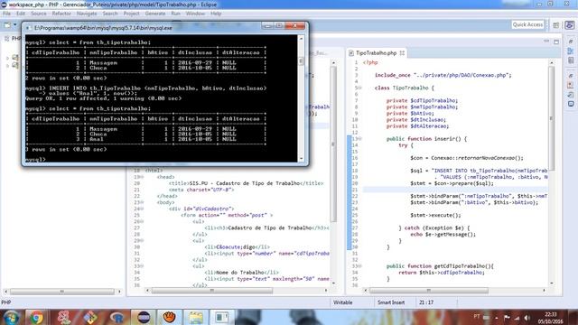Open the Edit menu

coord(21,14)
